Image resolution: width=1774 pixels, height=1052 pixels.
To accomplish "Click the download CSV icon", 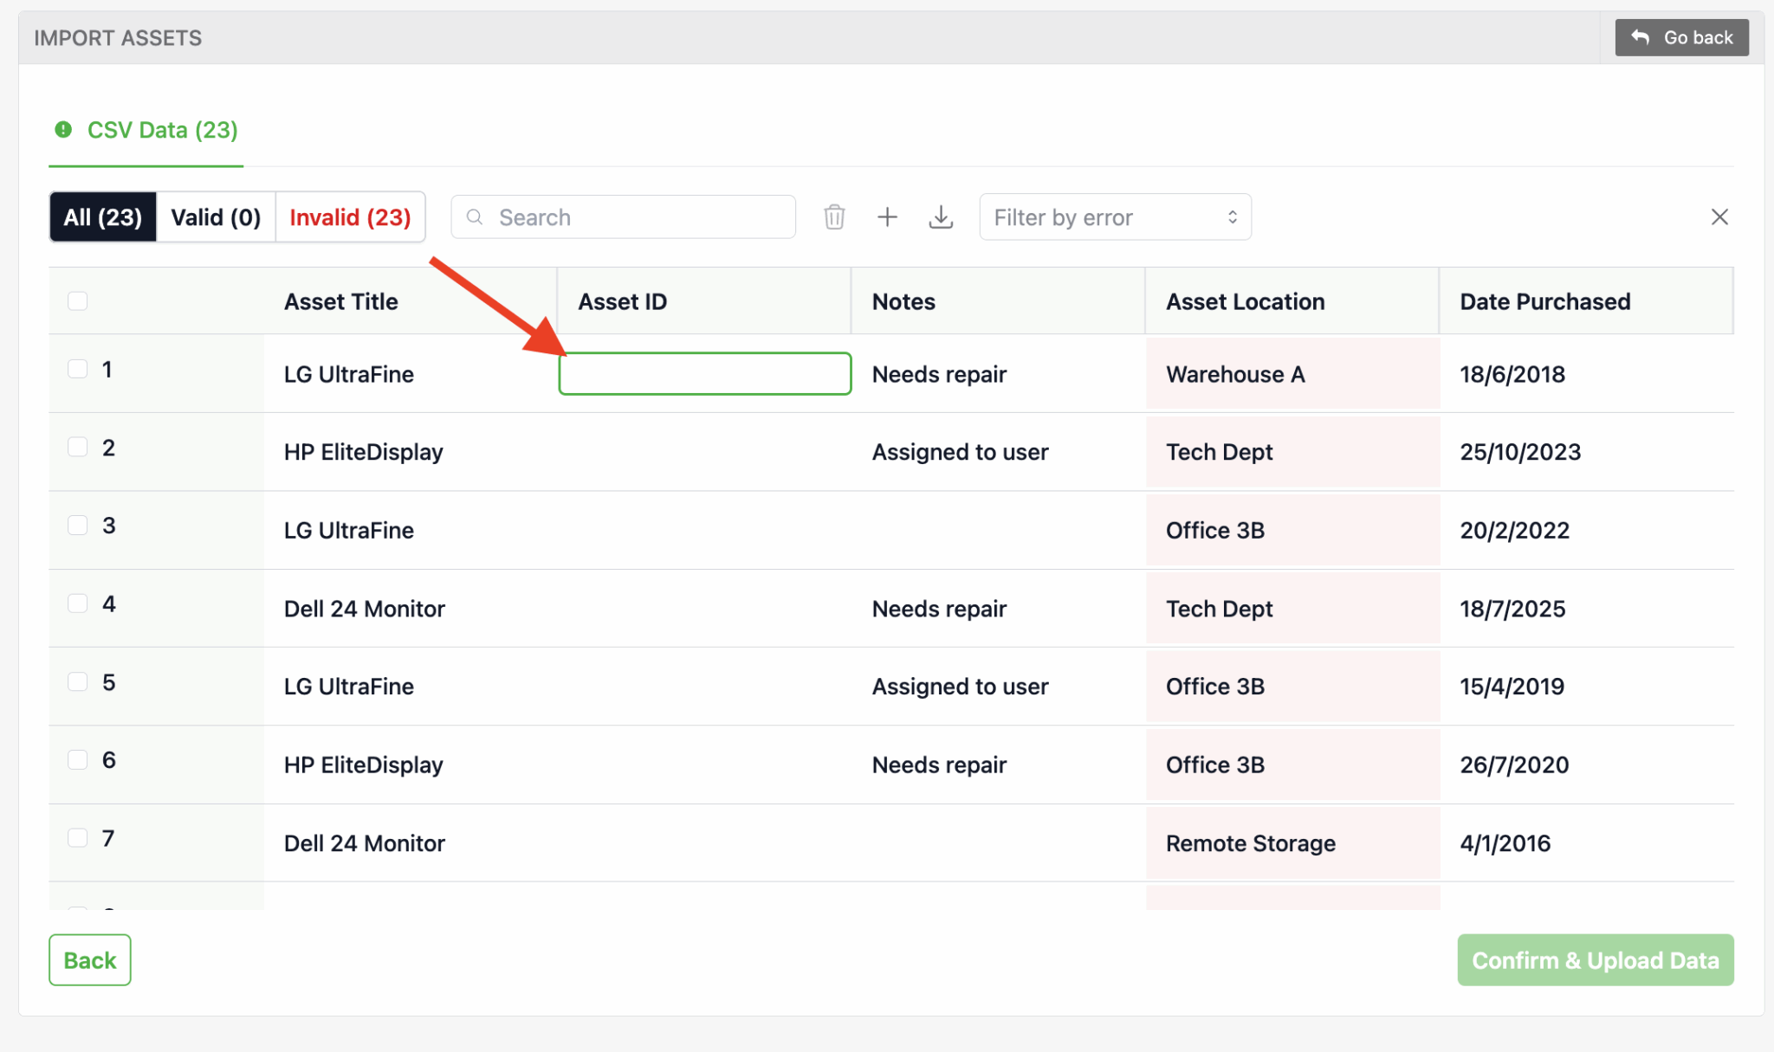I will [941, 216].
